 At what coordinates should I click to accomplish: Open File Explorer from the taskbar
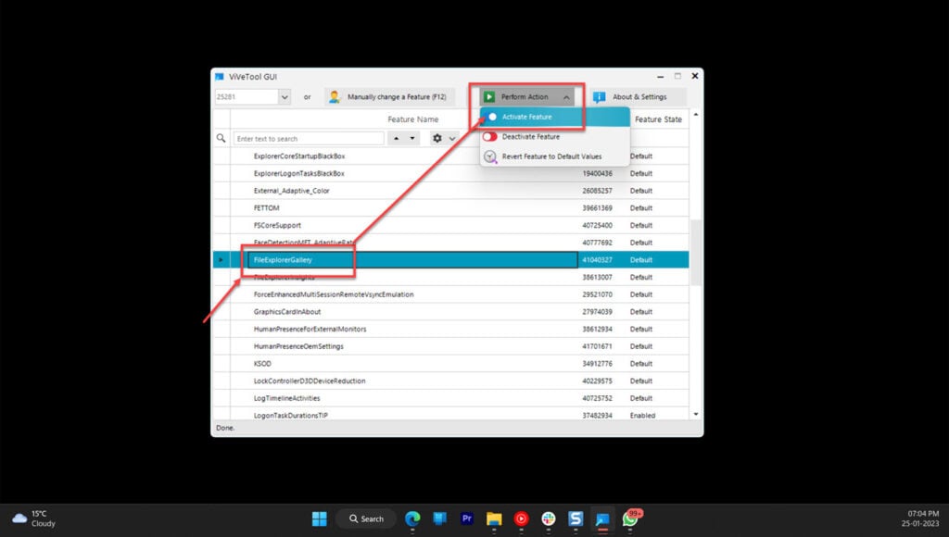click(494, 518)
